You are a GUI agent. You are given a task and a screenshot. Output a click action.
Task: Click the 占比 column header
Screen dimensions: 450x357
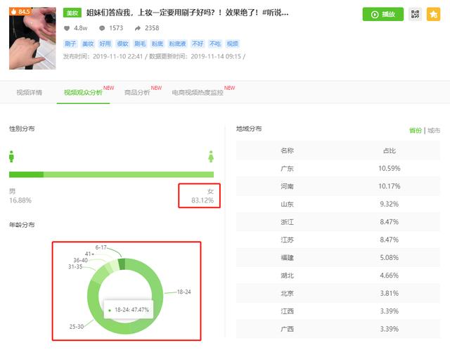390,150
